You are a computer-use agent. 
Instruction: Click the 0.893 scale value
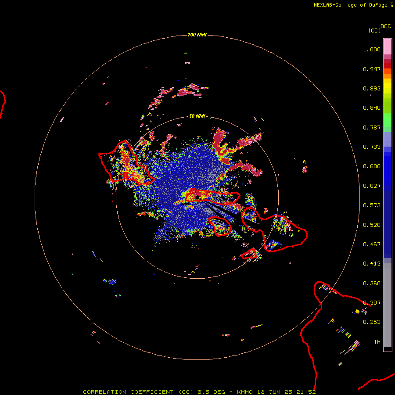[372, 88]
